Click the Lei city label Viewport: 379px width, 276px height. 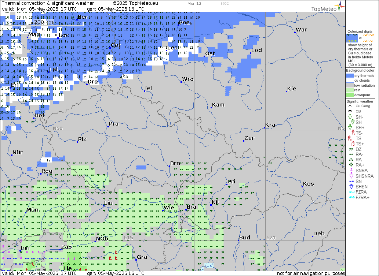(54, 70)
